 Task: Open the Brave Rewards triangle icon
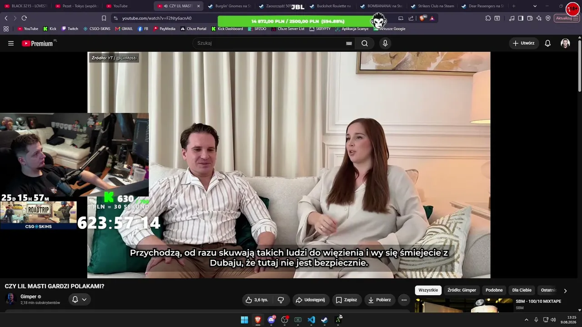tap(432, 18)
